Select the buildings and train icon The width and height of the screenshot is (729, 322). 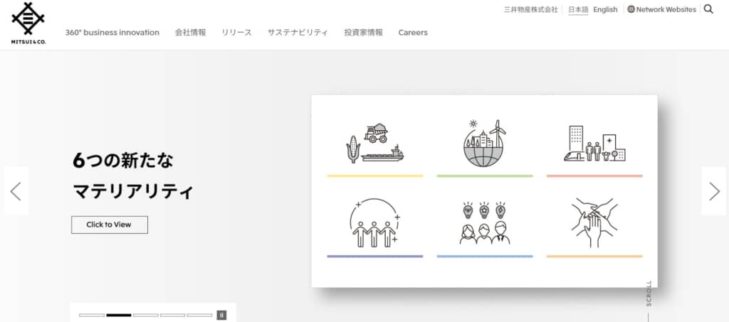[x=594, y=144]
